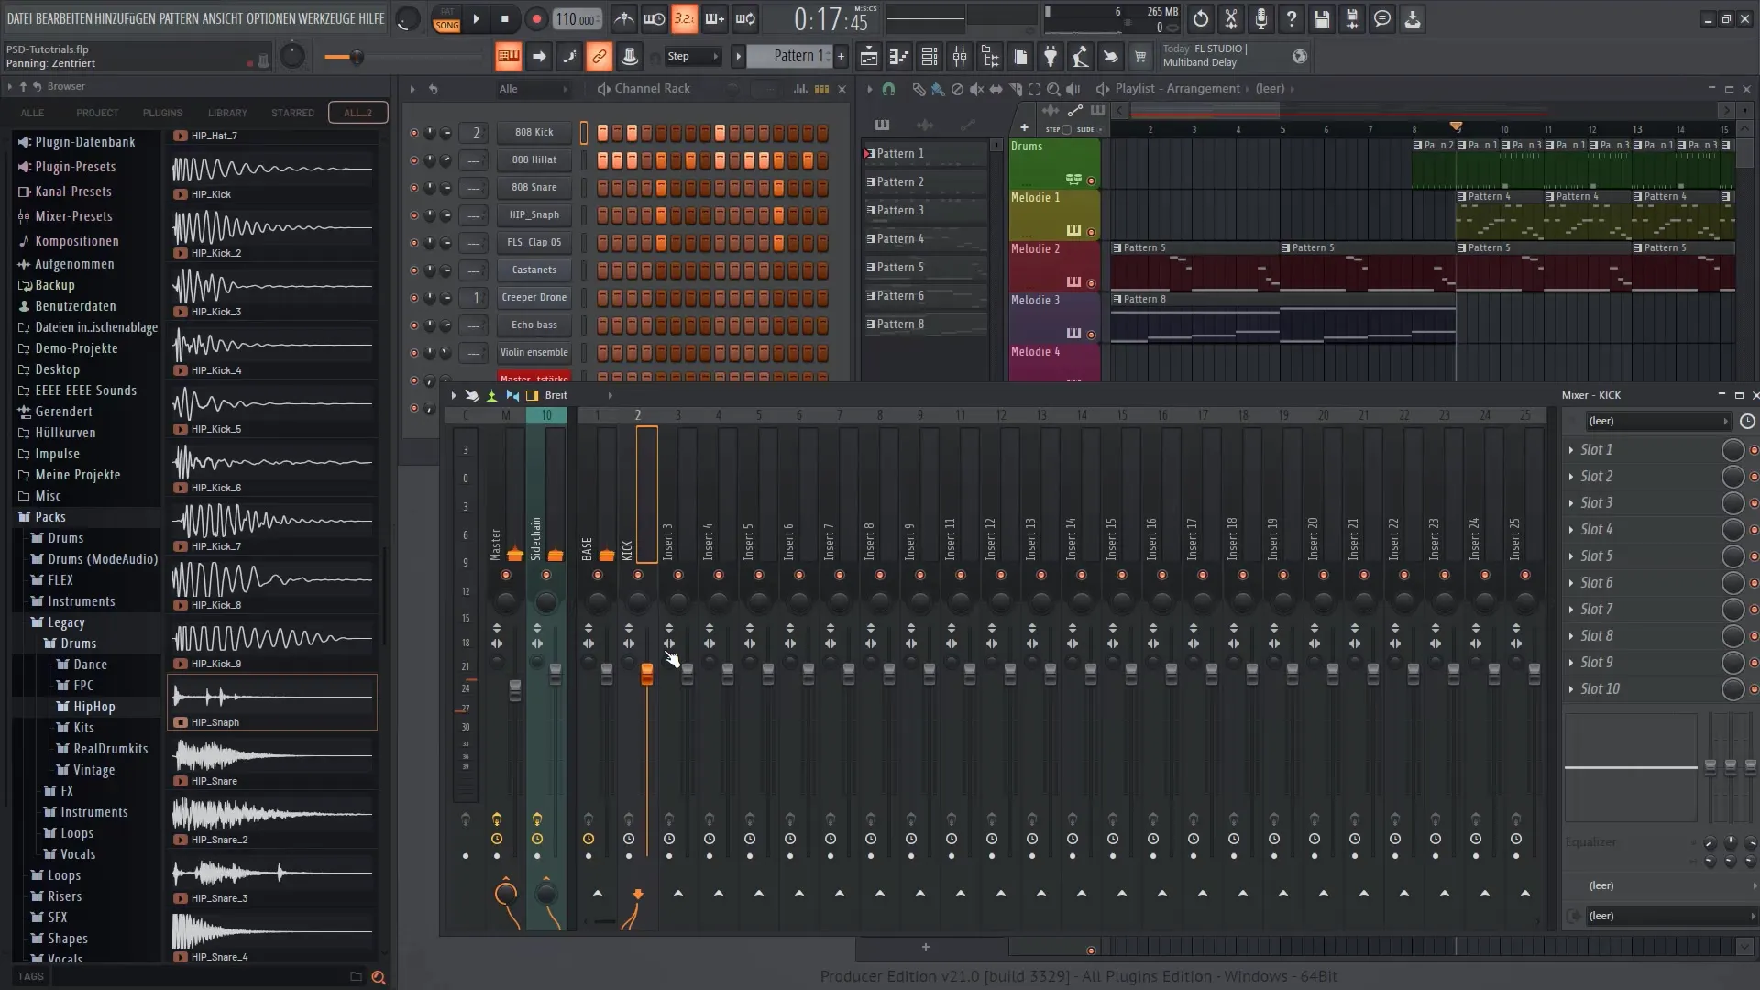Mute the 808 Snare channel
Viewport: 1760px width, 990px height.
[413, 188]
